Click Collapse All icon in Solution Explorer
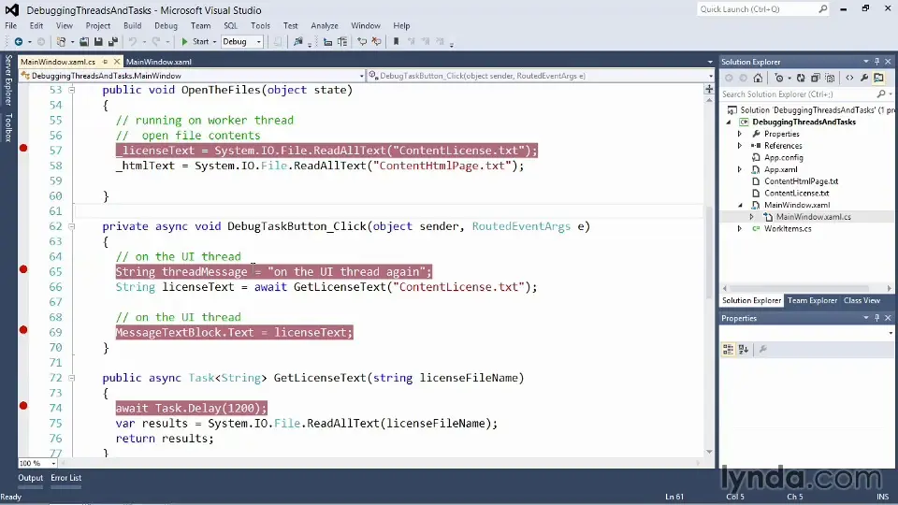The image size is (898, 505). [x=816, y=79]
